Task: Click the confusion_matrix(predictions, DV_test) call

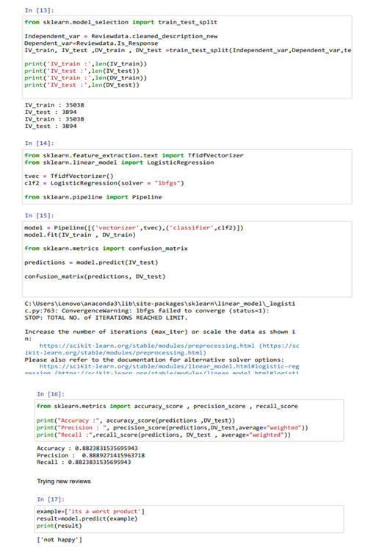Action: coord(95,276)
